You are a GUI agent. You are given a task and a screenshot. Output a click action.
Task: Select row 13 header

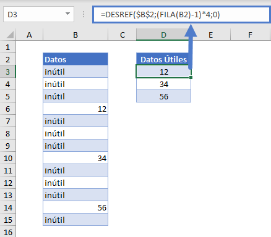[x=8, y=195]
